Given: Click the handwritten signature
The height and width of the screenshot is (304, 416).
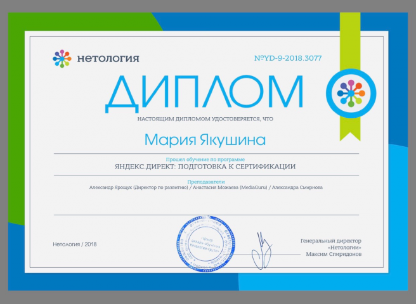Looking at the screenshot, I should point(262,251).
